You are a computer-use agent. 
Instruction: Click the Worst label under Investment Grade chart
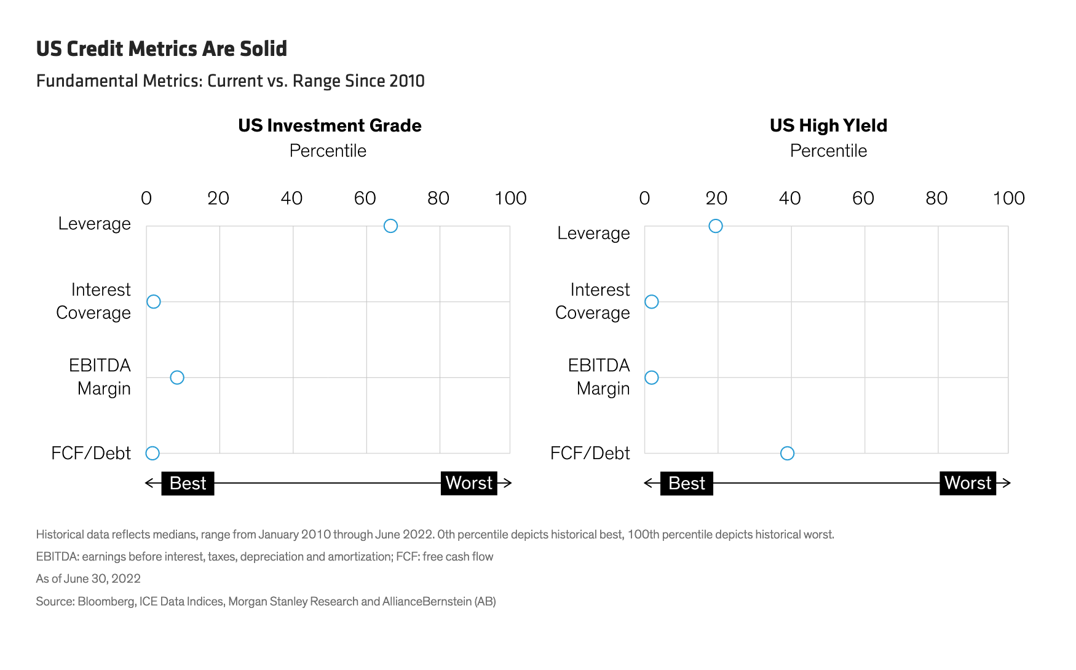click(x=469, y=483)
